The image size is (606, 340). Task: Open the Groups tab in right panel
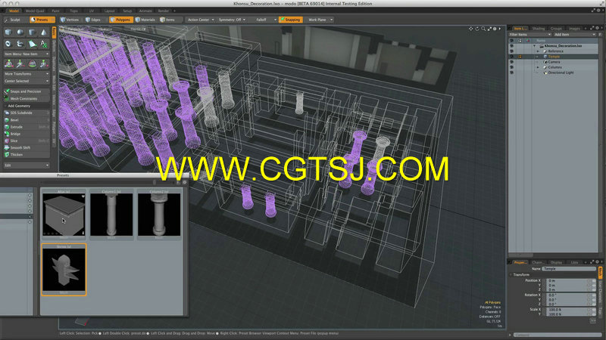pyautogui.click(x=556, y=29)
